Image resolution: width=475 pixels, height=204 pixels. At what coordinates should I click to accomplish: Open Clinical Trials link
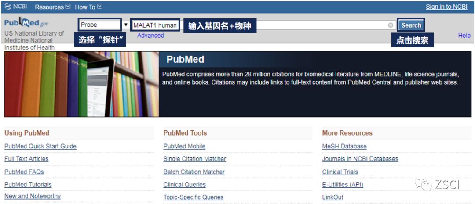coord(340,172)
